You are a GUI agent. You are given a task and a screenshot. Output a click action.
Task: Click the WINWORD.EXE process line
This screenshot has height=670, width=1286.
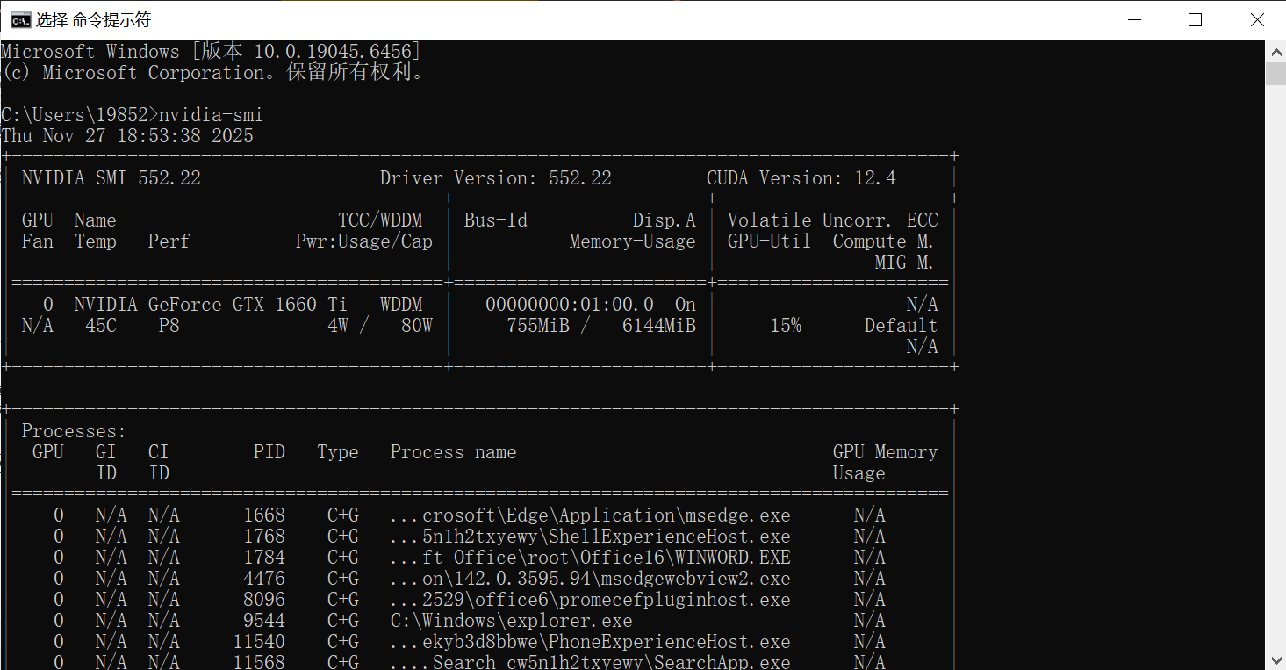589,558
